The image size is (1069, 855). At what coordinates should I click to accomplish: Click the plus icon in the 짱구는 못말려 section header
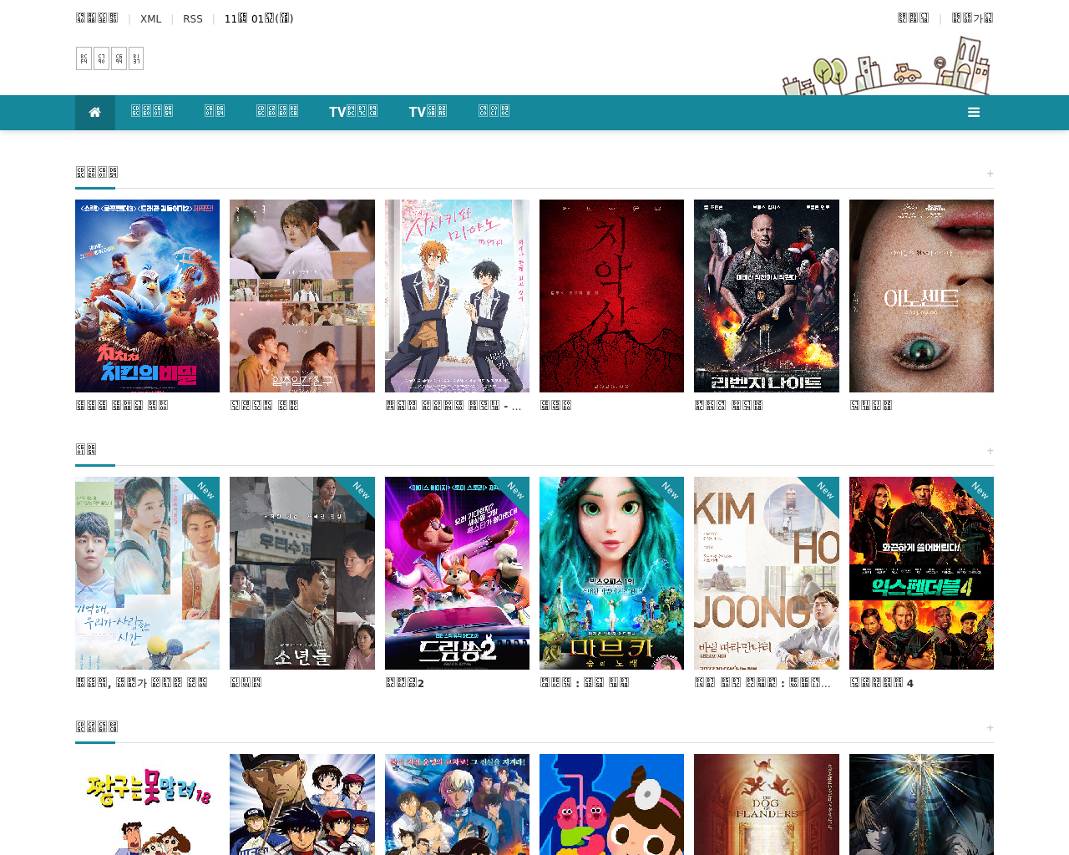click(990, 728)
